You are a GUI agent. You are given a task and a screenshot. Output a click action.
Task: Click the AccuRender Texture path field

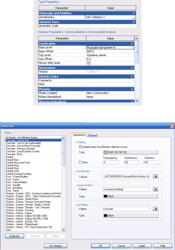click(x=126, y=177)
